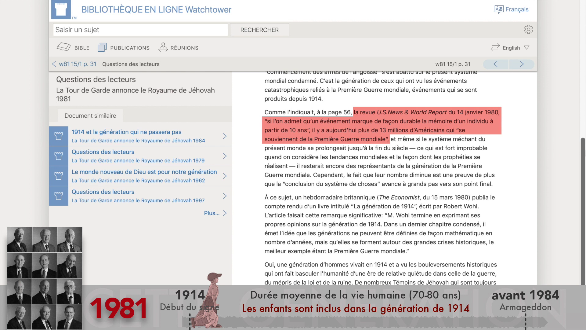Viewport: 586px width, 330px height.
Task: Click the language selector icon beside Français
Action: 499,9
